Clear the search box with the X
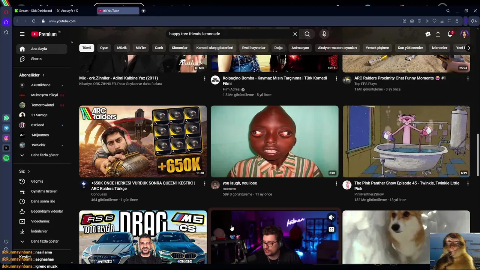The height and width of the screenshot is (270, 480). (295, 34)
